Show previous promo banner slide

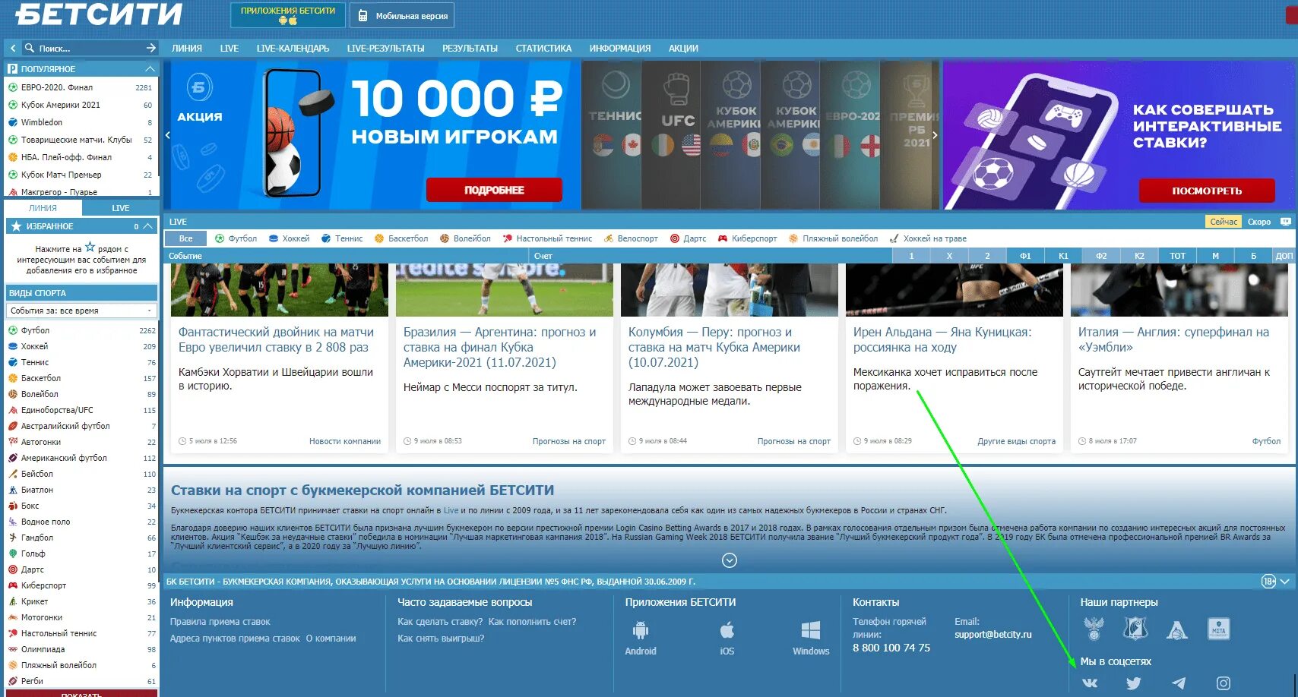[168, 135]
